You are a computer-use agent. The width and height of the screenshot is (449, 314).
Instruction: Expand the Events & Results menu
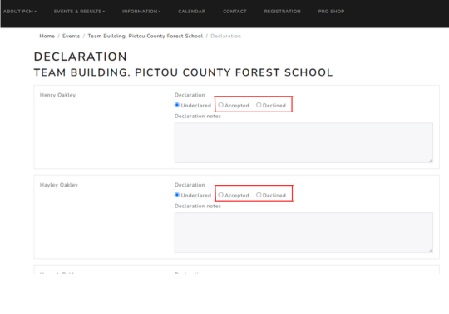coord(79,12)
